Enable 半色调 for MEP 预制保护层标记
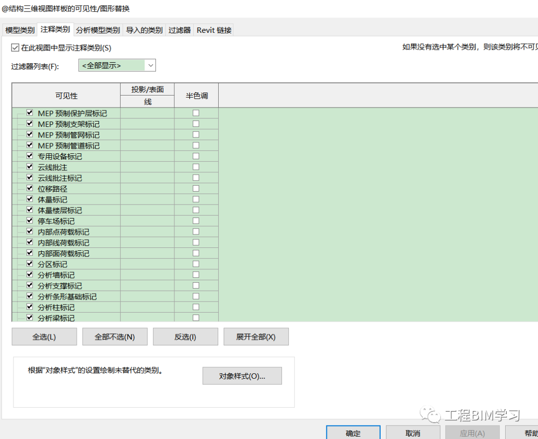The width and height of the screenshot is (538, 439). (x=196, y=113)
